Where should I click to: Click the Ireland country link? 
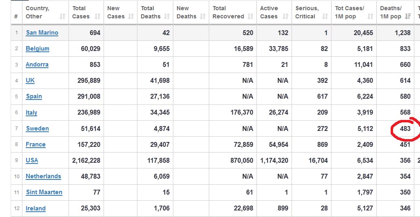(x=36, y=208)
